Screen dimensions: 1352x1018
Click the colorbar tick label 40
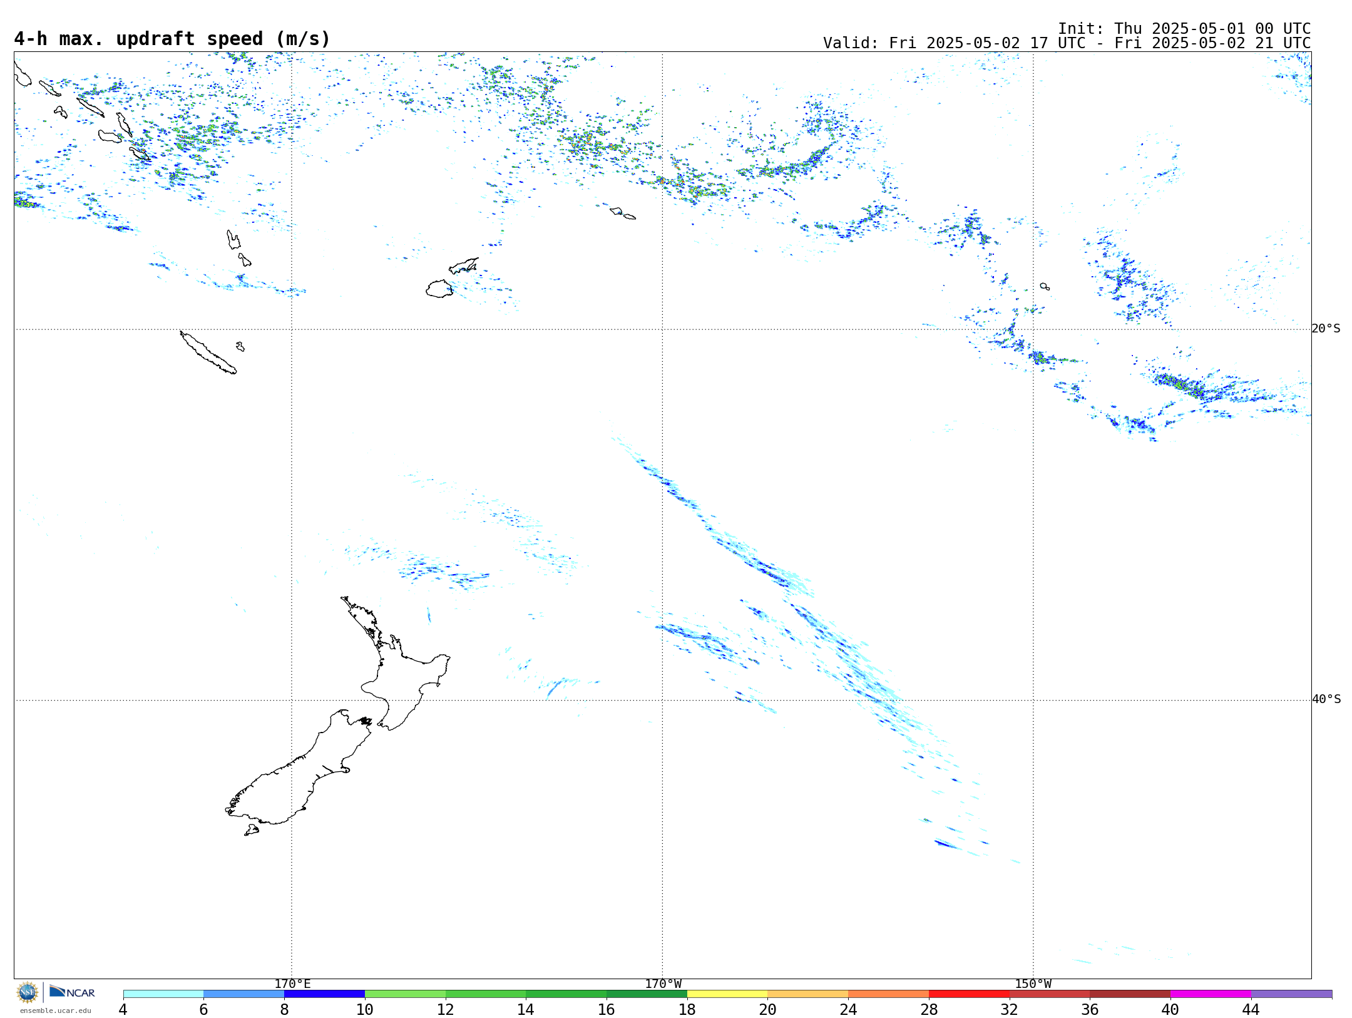point(1170,1009)
